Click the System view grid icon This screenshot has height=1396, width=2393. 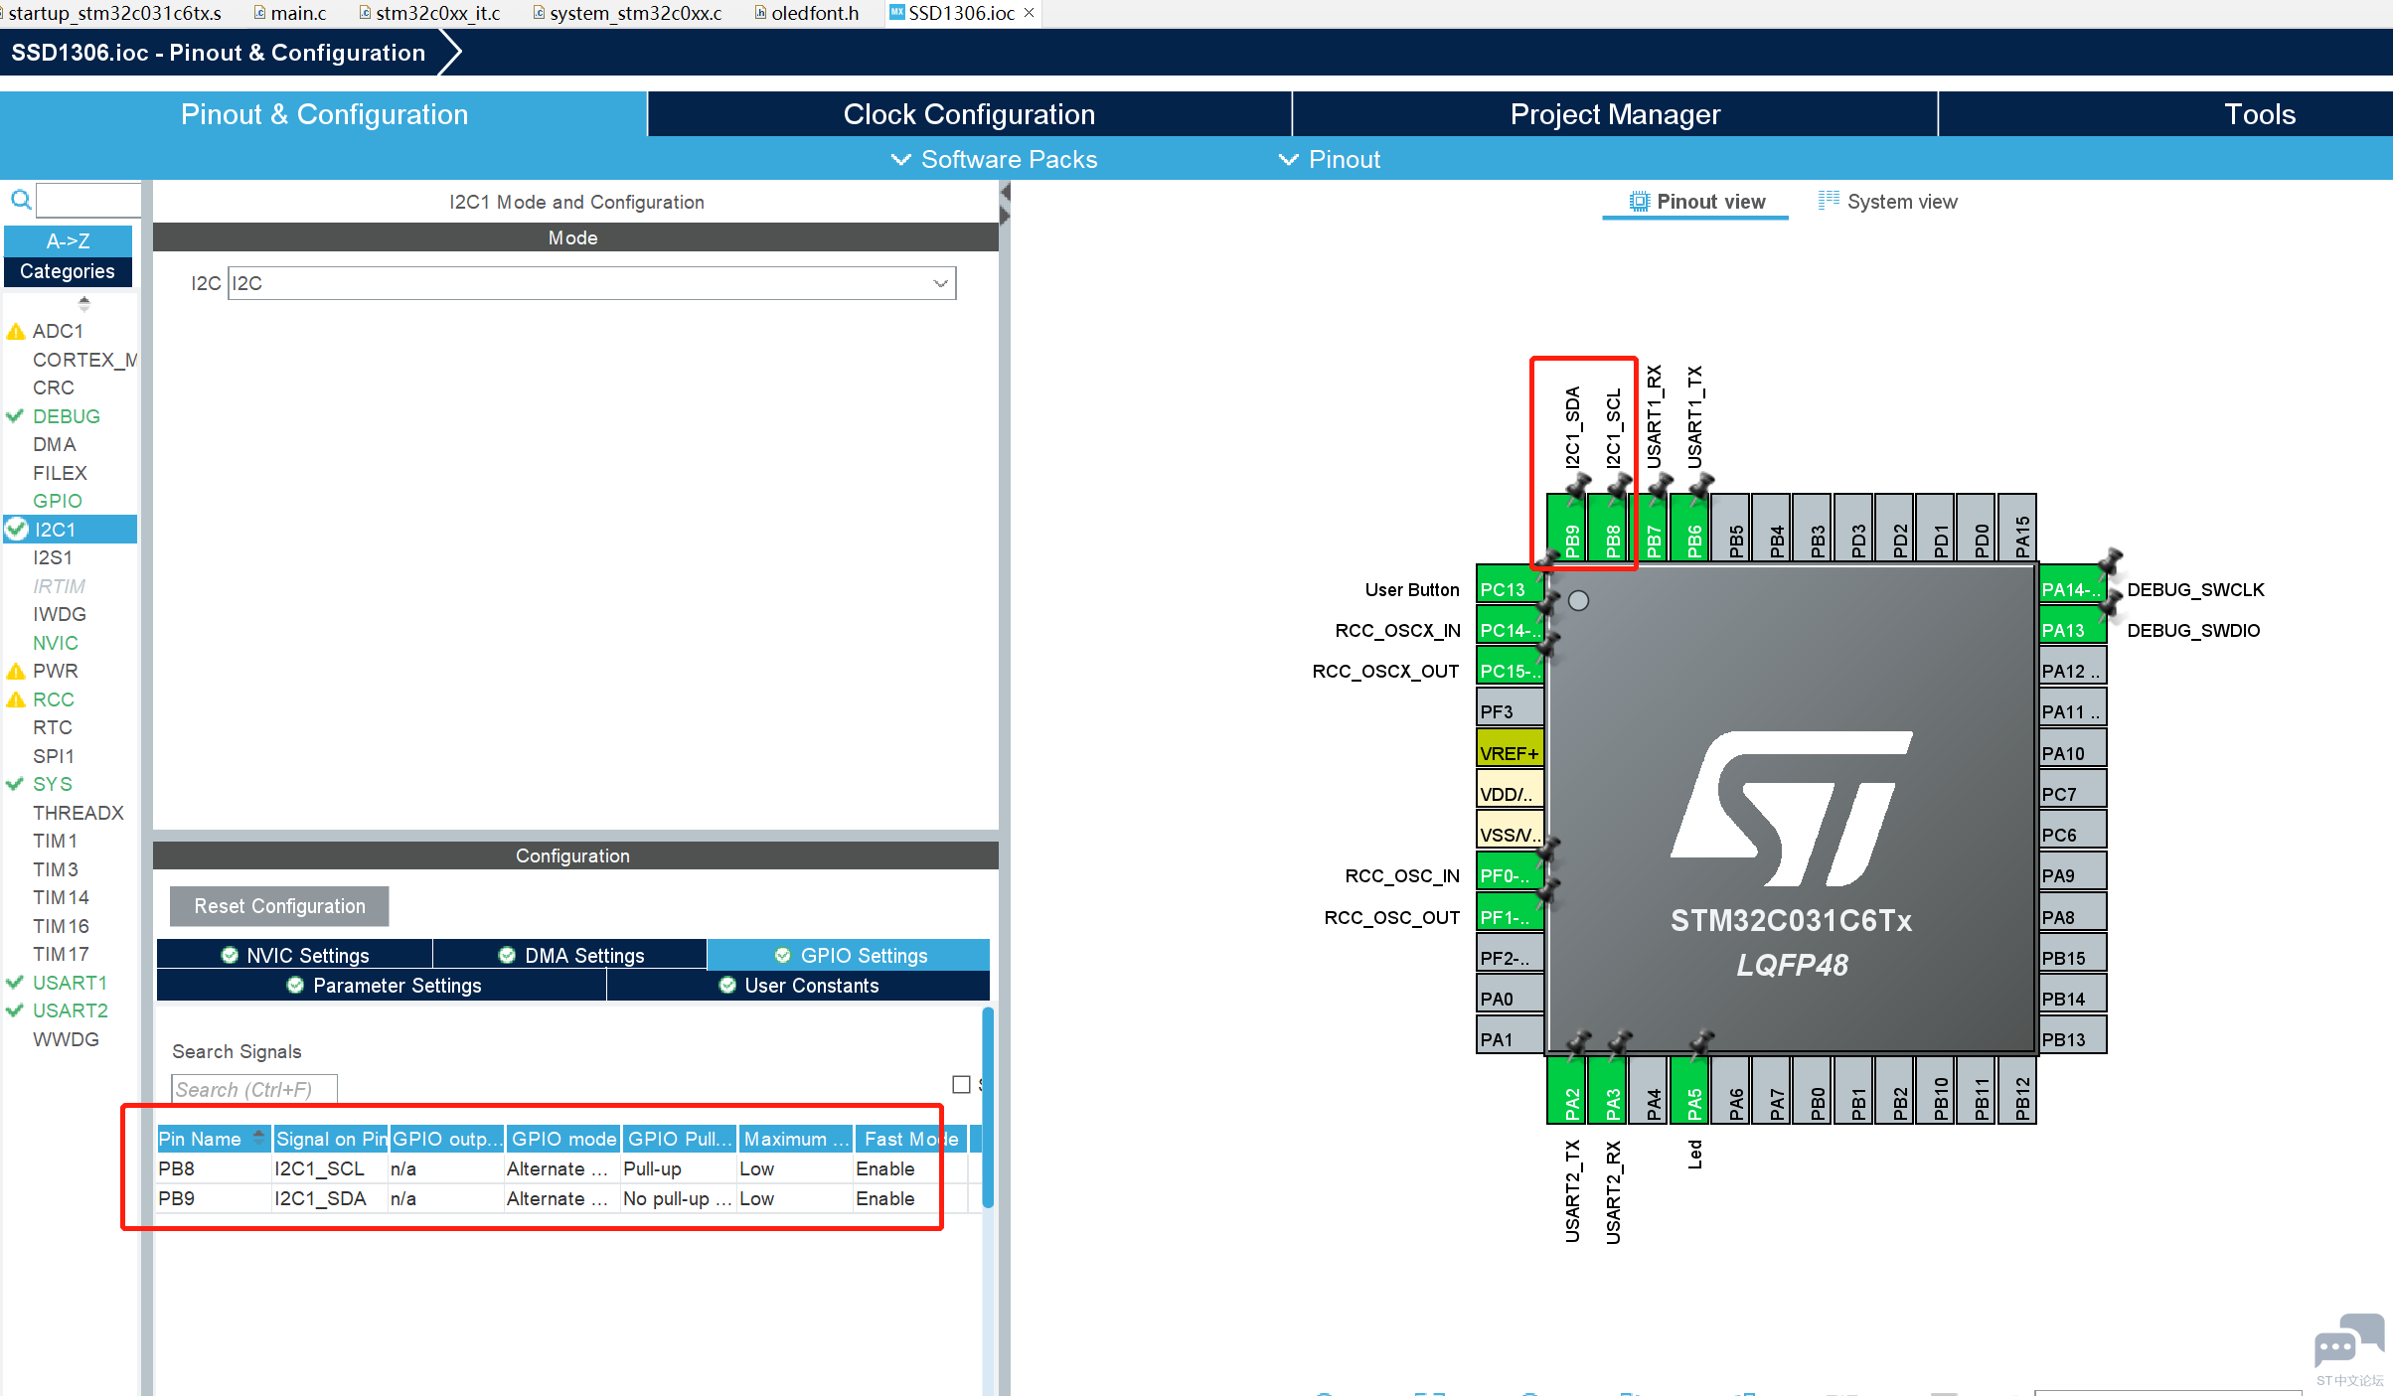coord(1829,201)
